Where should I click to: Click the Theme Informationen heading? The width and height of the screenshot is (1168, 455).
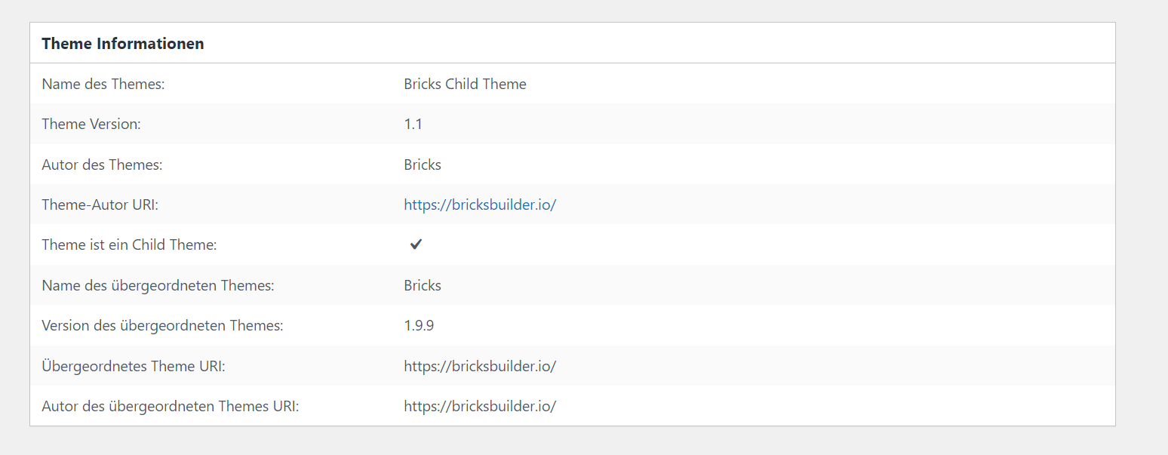123,44
